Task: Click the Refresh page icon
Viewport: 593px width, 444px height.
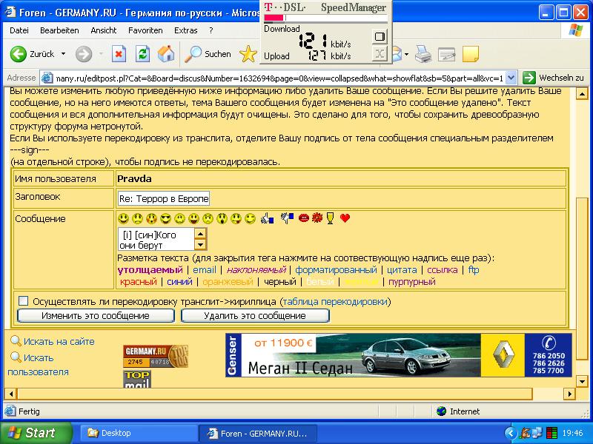Action: coord(142,54)
